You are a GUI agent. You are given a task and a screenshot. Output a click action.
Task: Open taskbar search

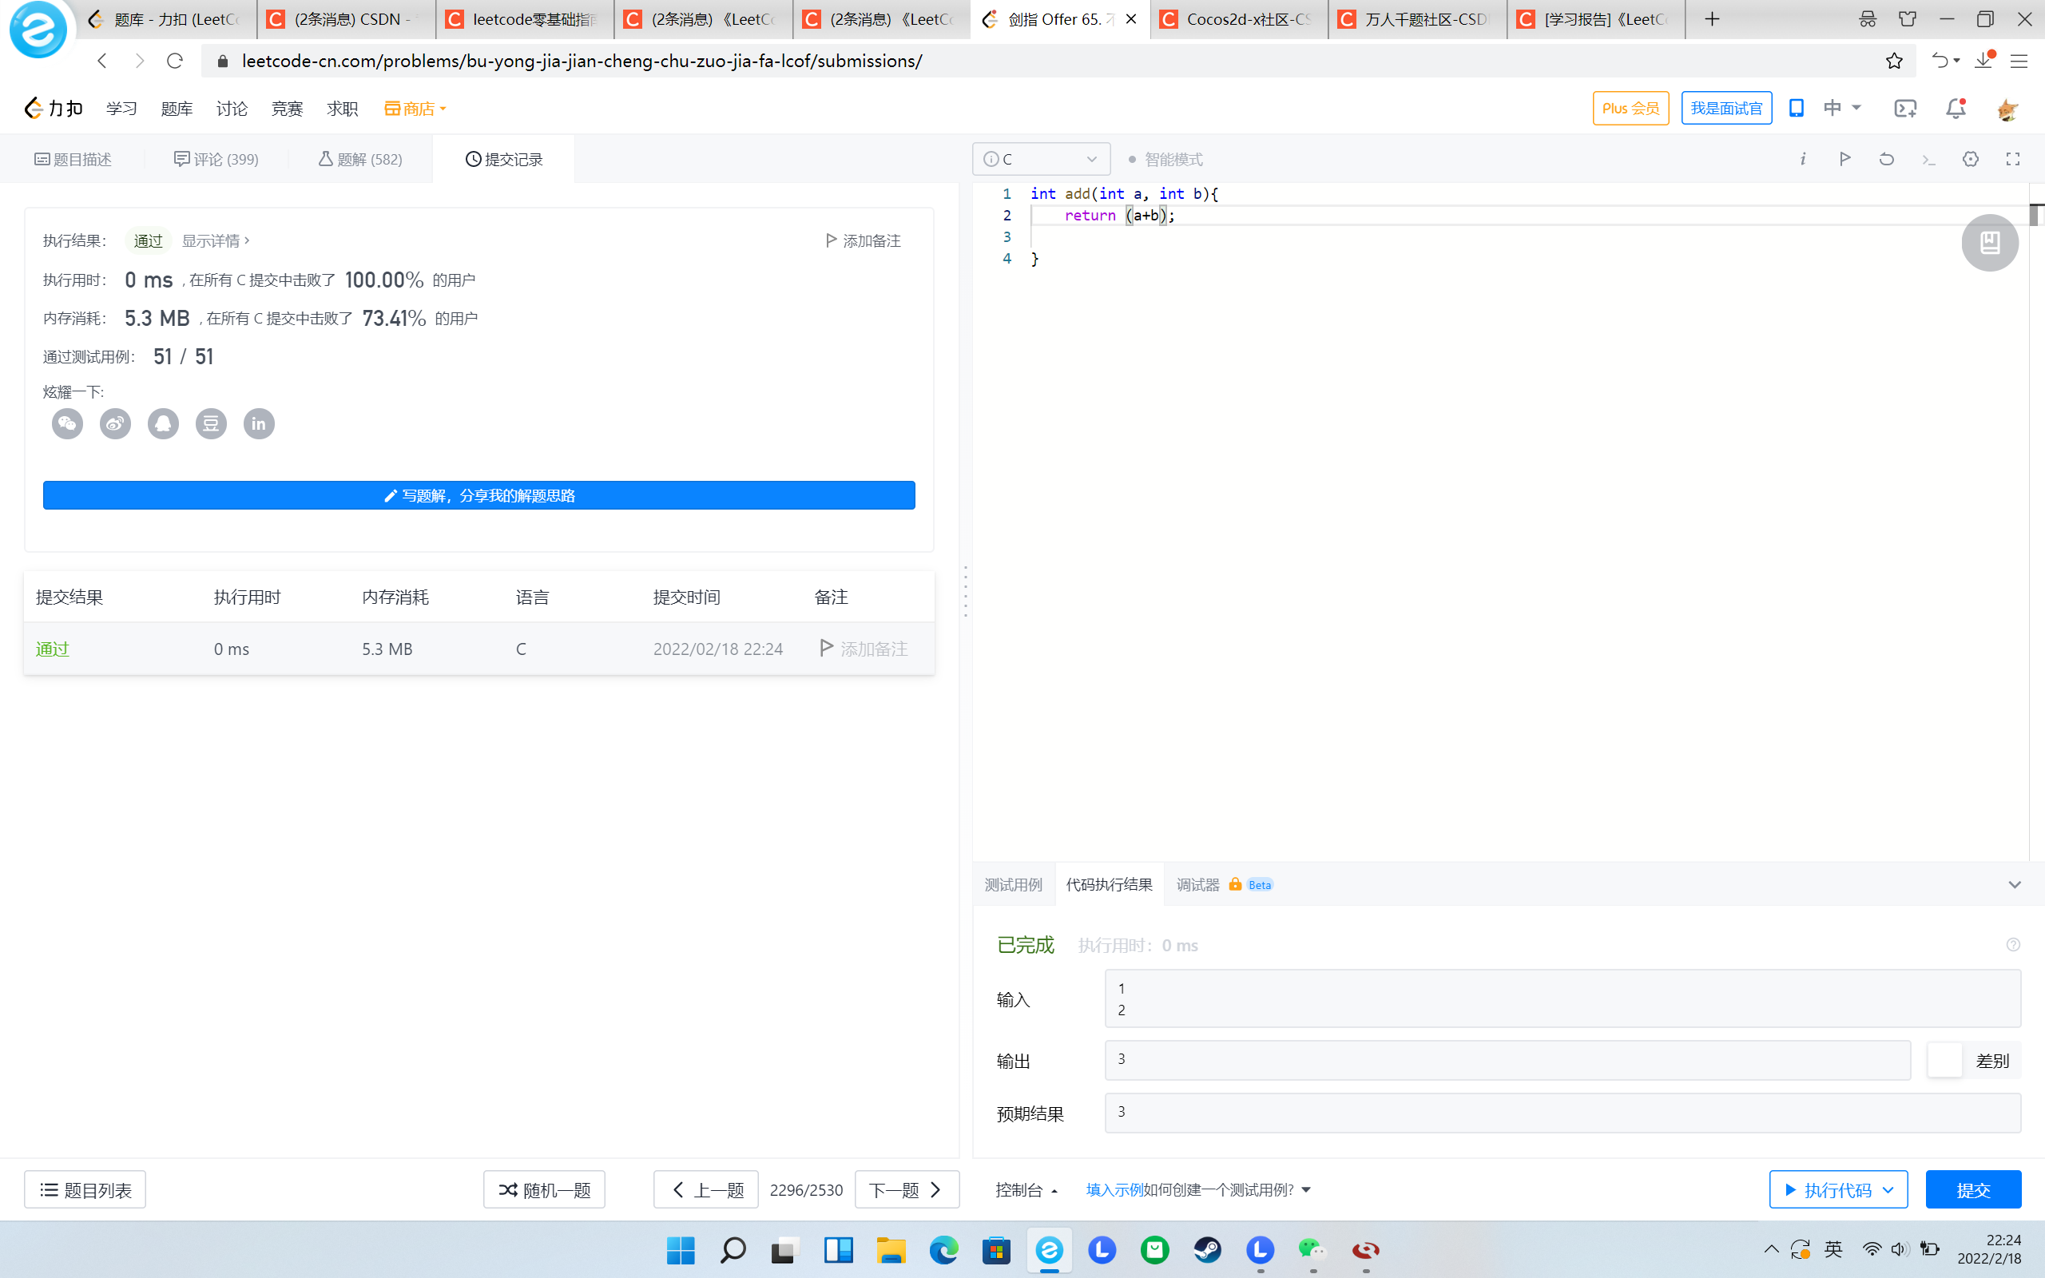tap(733, 1249)
